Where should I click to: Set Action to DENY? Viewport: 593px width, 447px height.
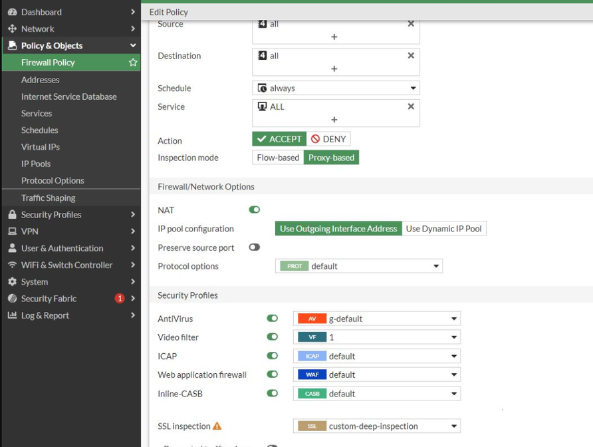tap(328, 140)
